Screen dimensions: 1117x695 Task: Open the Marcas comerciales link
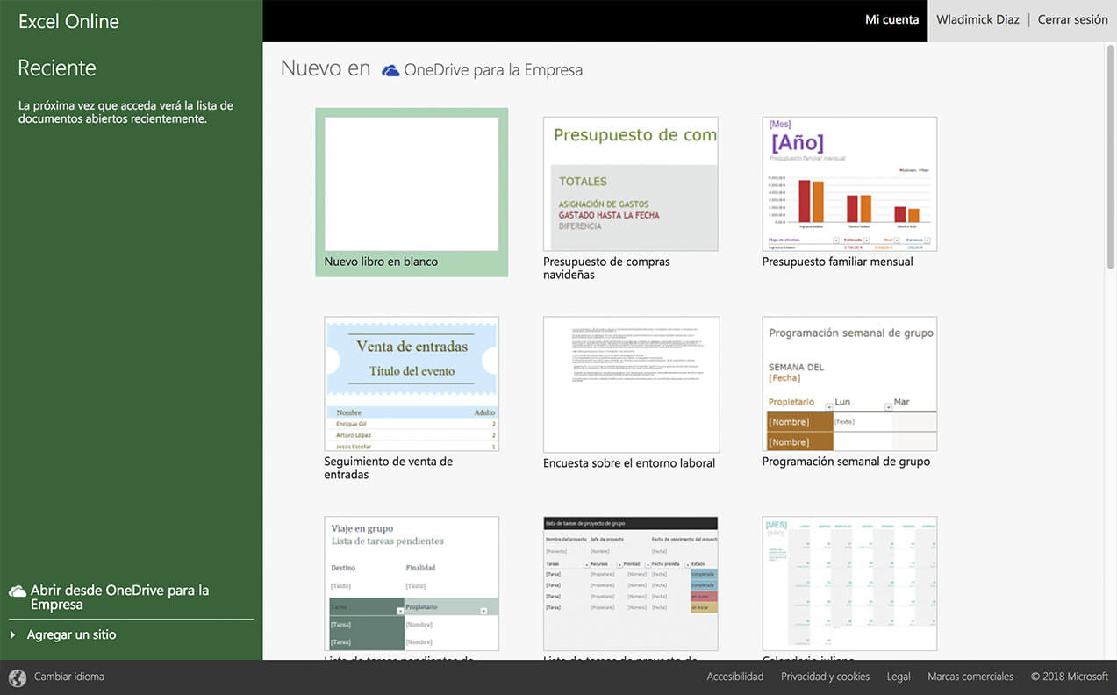[x=970, y=677]
